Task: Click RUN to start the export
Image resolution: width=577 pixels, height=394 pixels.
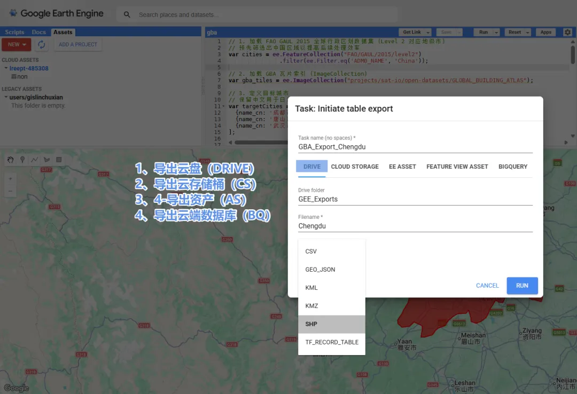Action: coord(522,286)
